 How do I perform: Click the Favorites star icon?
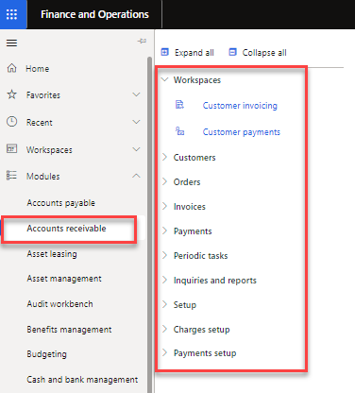(12, 94)
